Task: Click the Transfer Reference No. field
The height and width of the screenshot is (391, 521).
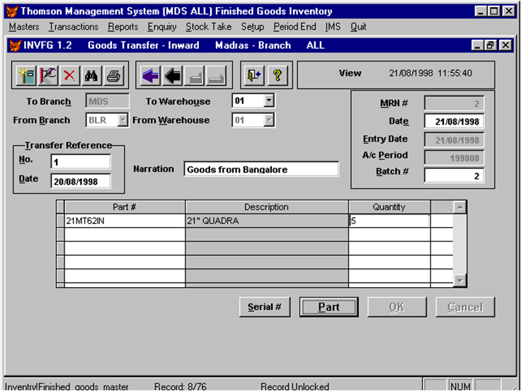Action: [x=81, y=162]
